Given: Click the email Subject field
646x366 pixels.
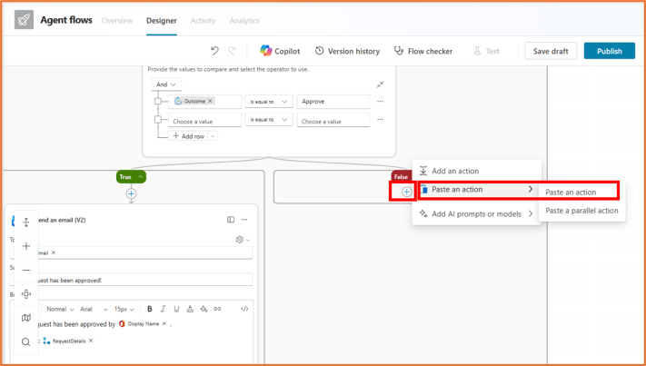Looking at the screenshot, I should click(x=131, y=280).
